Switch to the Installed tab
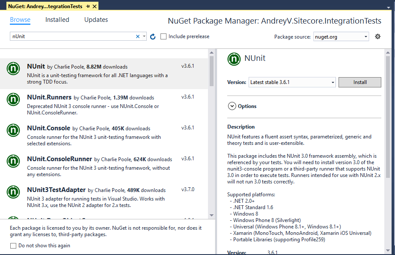 (57, 19)
